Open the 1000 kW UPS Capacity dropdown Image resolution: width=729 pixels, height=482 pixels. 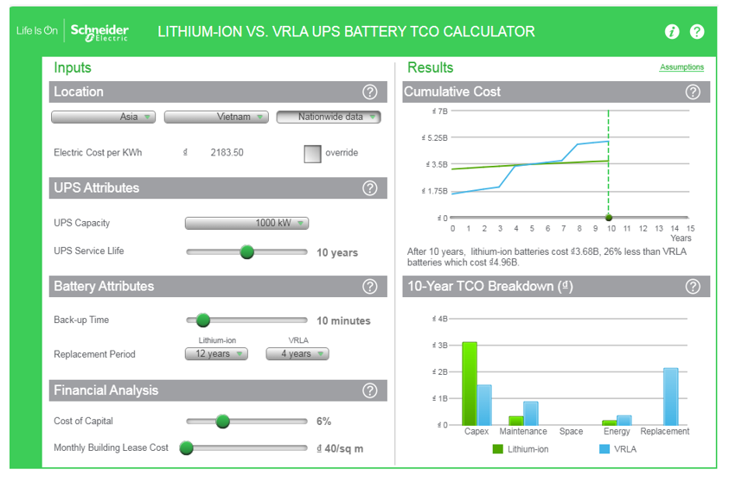click(246, 224)
